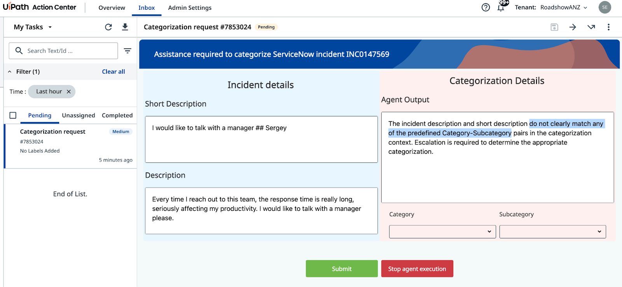Click the '5 minutes ago' timestamp
This screenshot has width=622, height=287.
click(x=115, y=160)
